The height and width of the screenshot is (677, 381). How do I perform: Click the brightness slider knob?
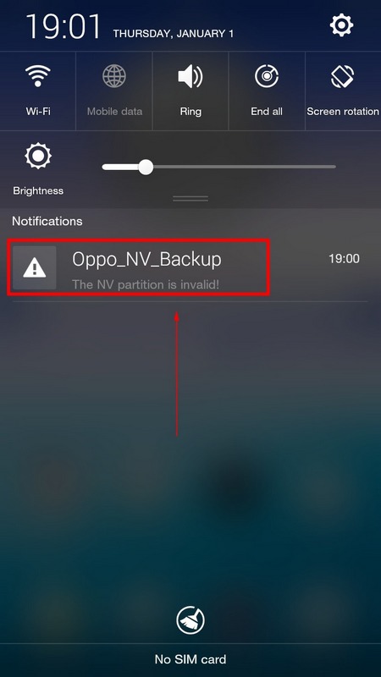(x=146, y=167)
